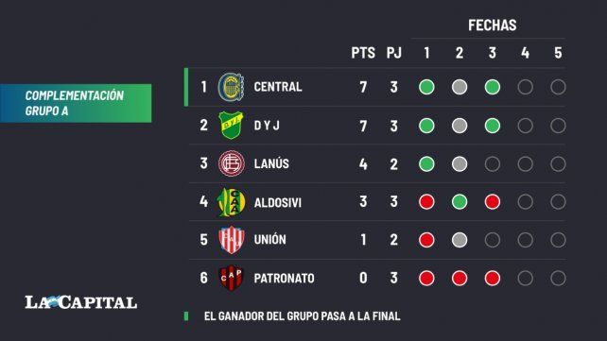Click Unión's empty fecha 5 circle
607x341 pixels.
coord(558,240)
